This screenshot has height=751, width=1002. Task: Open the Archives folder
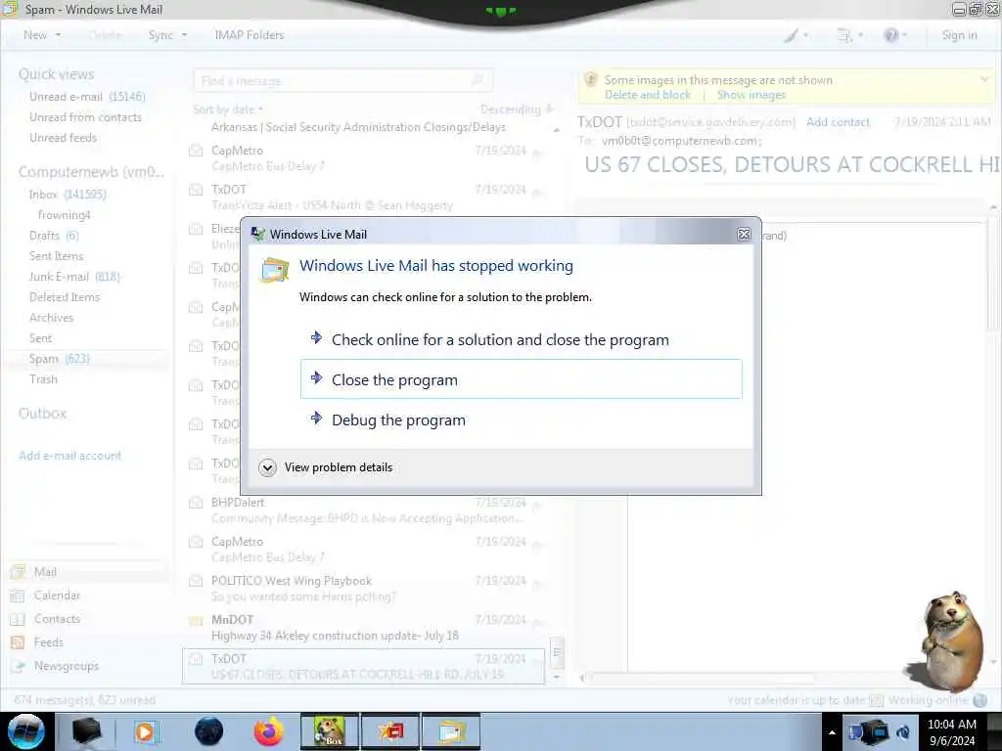pyautogui.click(x=51, y=317)
